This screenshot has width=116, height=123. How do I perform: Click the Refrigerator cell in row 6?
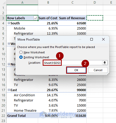tap(22, 33)
